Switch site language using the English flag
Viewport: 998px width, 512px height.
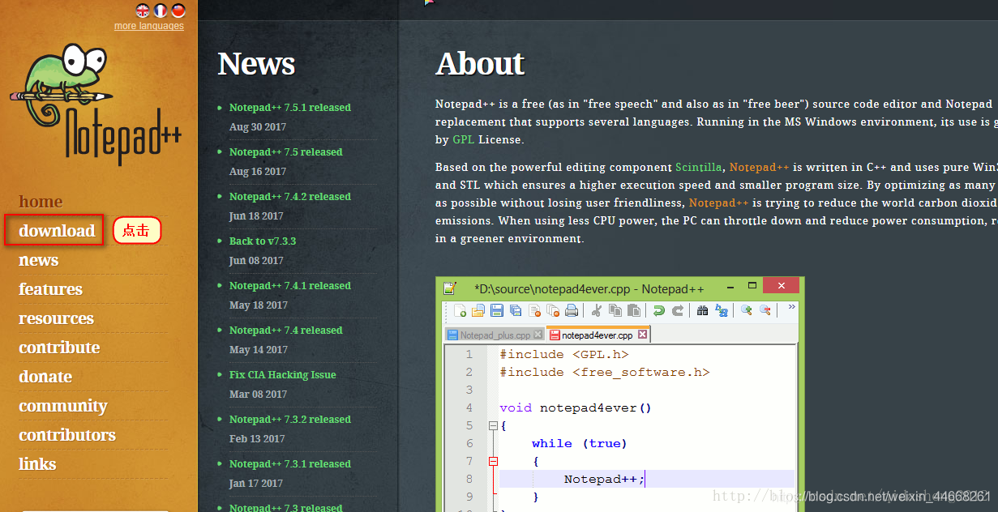[143, 11]
